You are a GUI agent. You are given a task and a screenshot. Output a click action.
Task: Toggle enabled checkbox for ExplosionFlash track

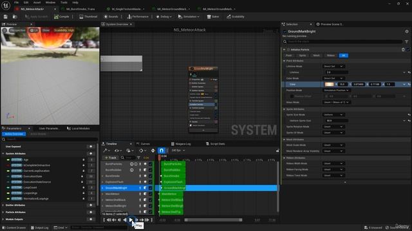click(151, 182)
